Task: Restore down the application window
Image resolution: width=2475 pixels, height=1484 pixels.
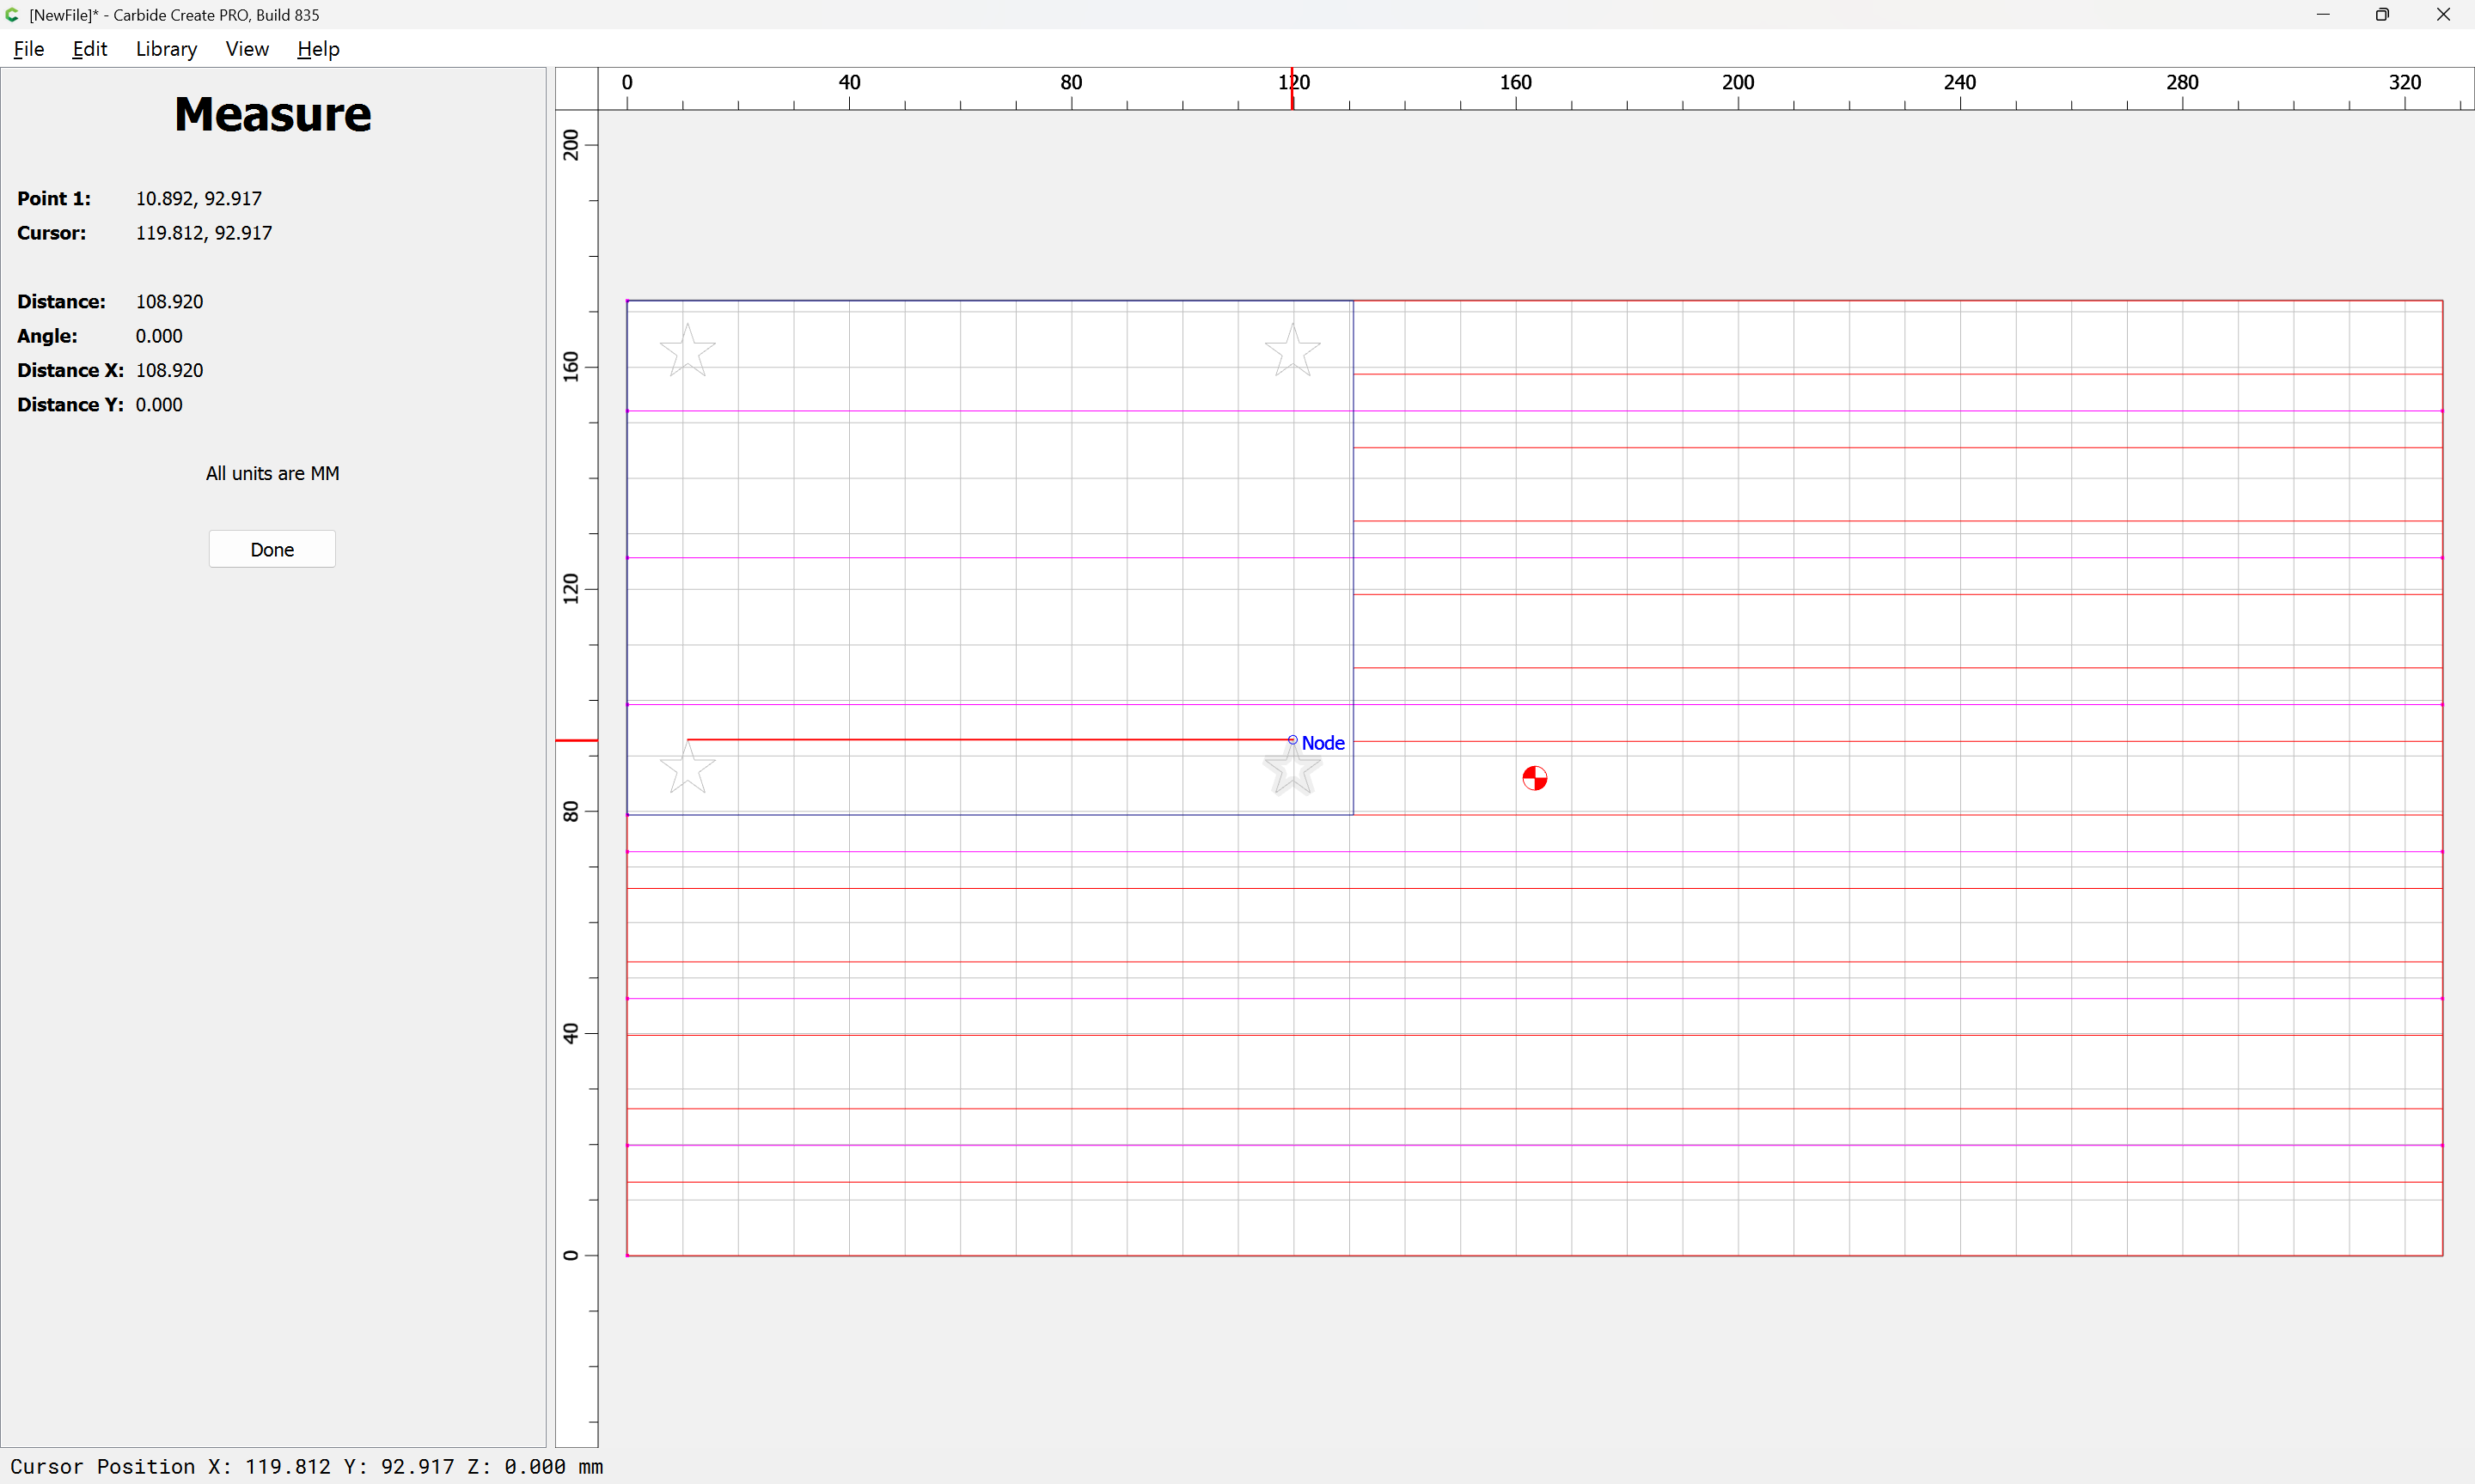Action: click(2382, 14)
